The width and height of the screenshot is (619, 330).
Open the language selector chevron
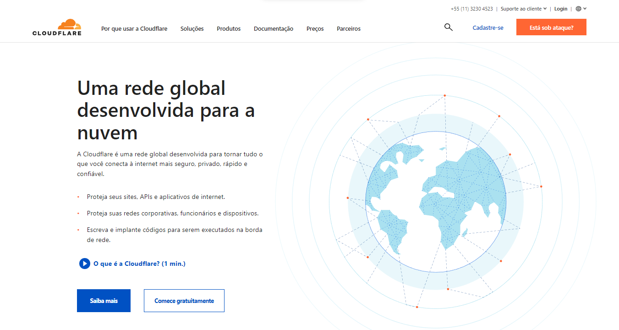point(585,8)
